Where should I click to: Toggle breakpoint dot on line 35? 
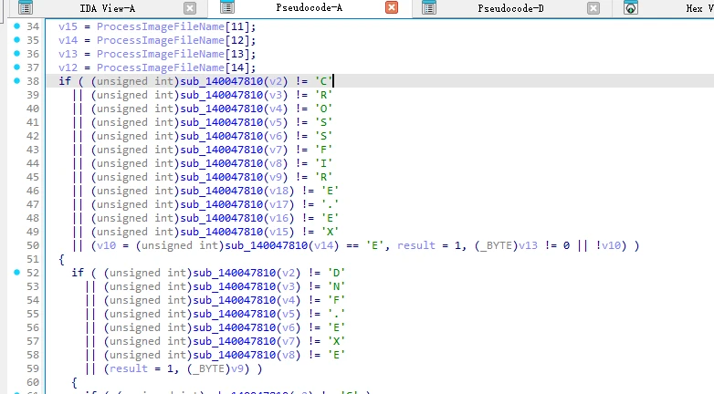(16, 39)
